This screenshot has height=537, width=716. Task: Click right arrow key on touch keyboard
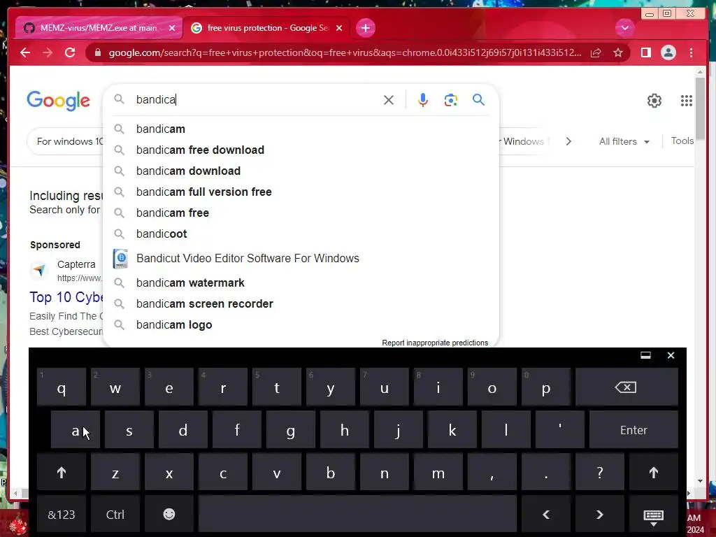599,514
